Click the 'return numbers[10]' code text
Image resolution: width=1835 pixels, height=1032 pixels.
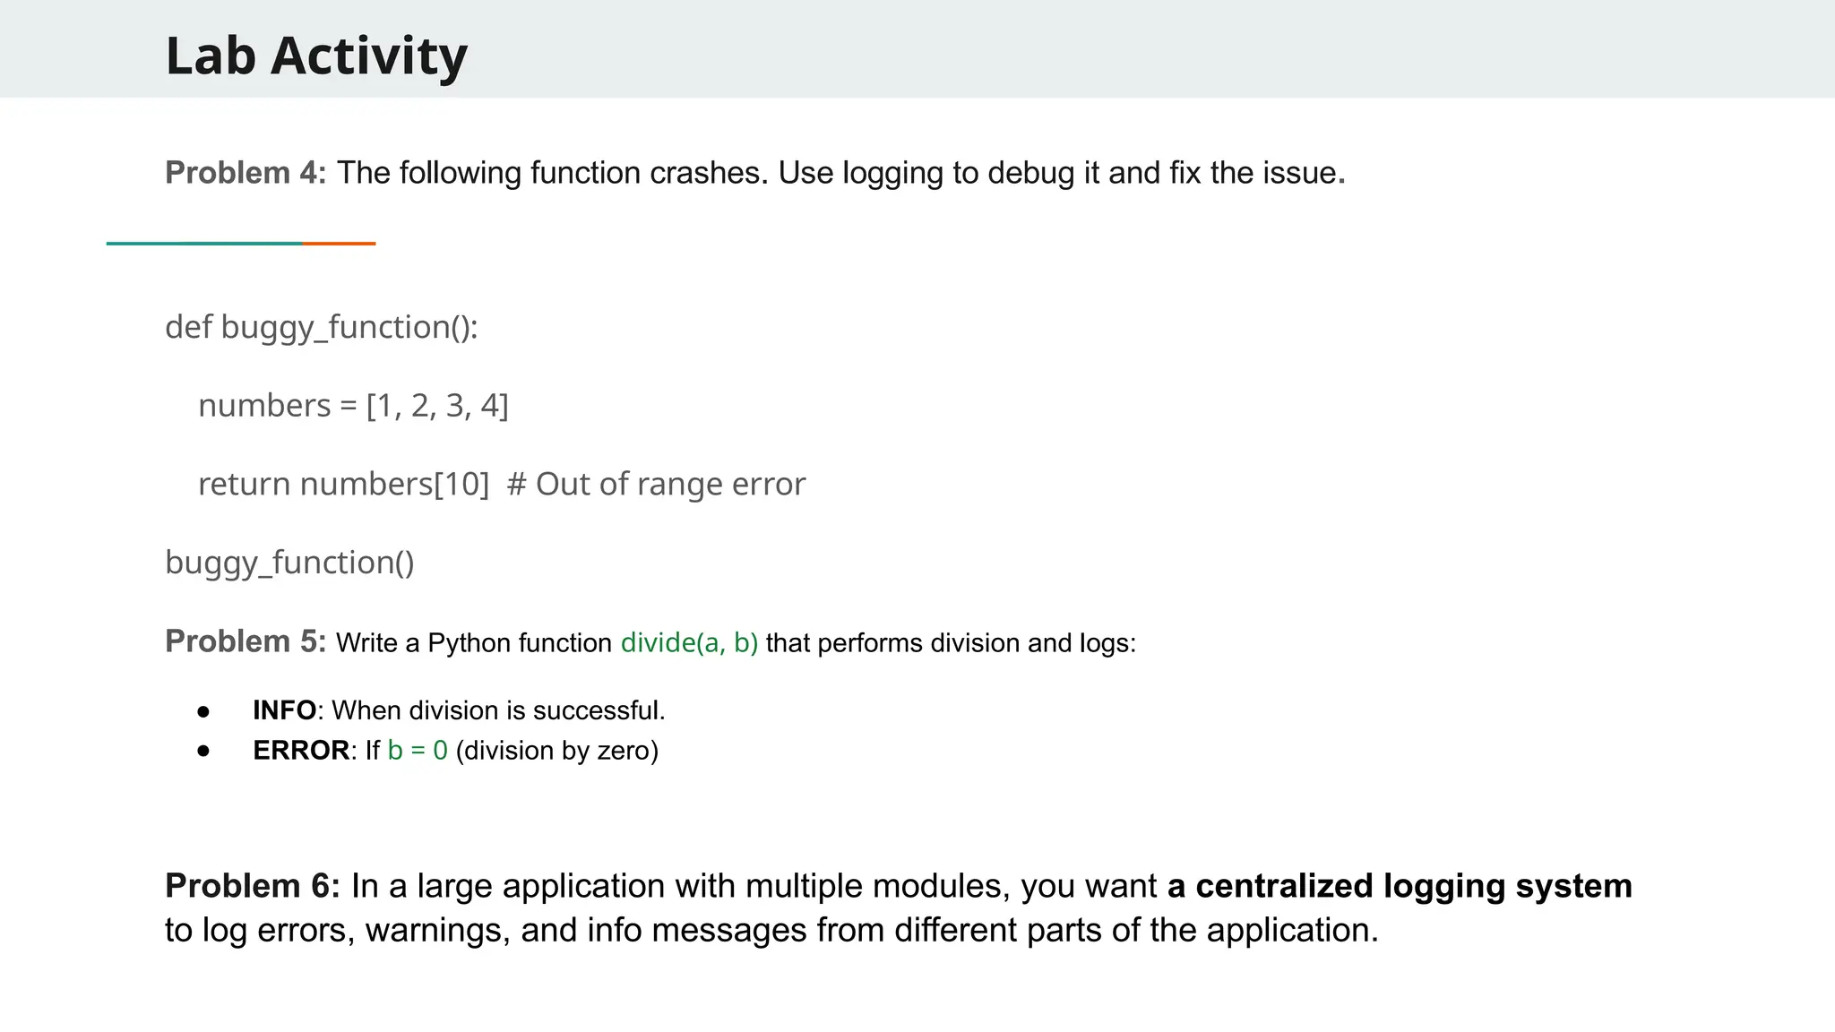pyautogui.click(x=344, y=485)
